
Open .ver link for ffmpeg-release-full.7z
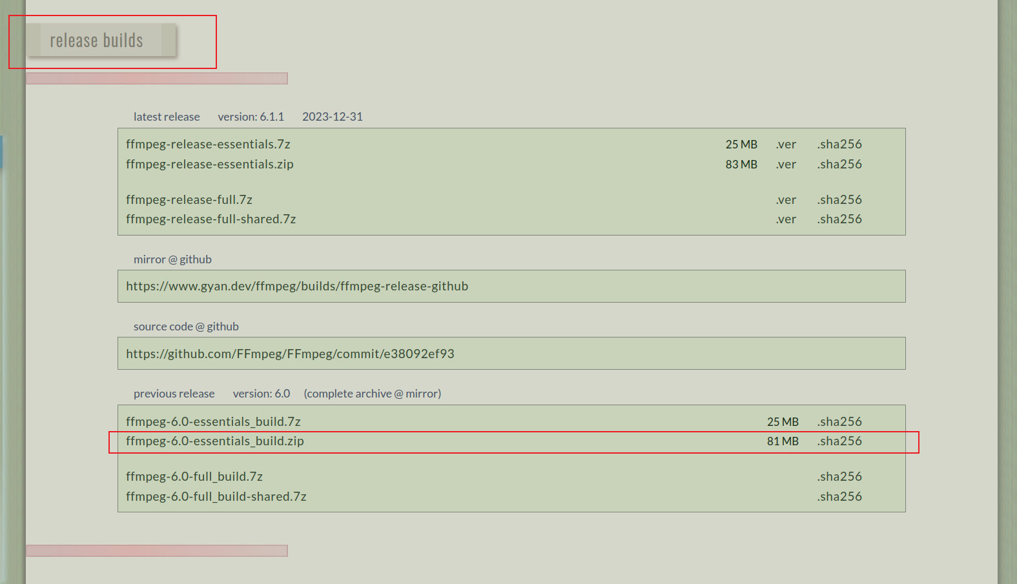click(786, 199)
